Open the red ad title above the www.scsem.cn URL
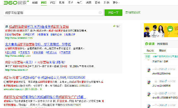 (x=35, y=62)
